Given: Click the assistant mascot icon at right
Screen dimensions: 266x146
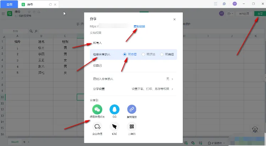Looking at the screenshot, I should (x=255, y=130).
